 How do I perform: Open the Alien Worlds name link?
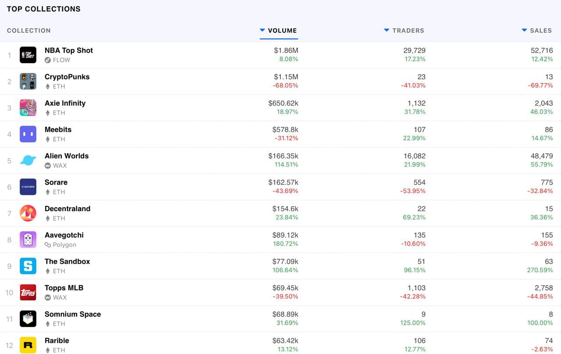67,156
